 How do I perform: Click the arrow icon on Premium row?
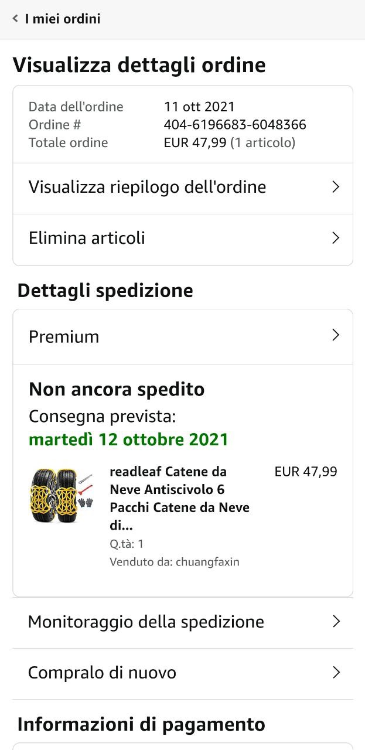coord(336,335)
